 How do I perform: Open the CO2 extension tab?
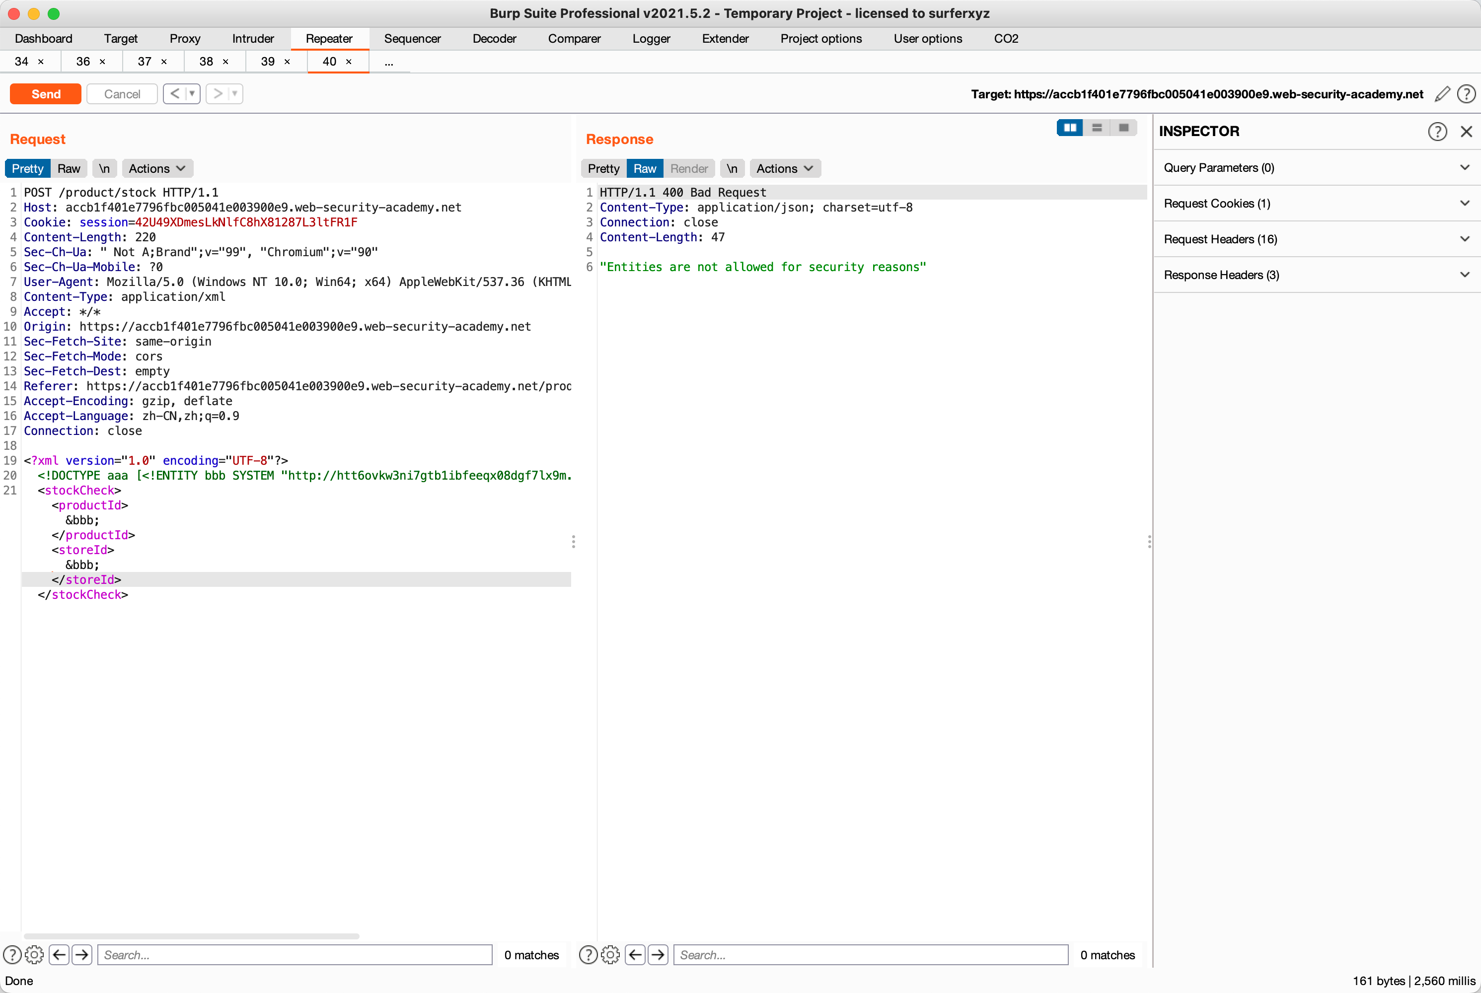click(1006, 39)
